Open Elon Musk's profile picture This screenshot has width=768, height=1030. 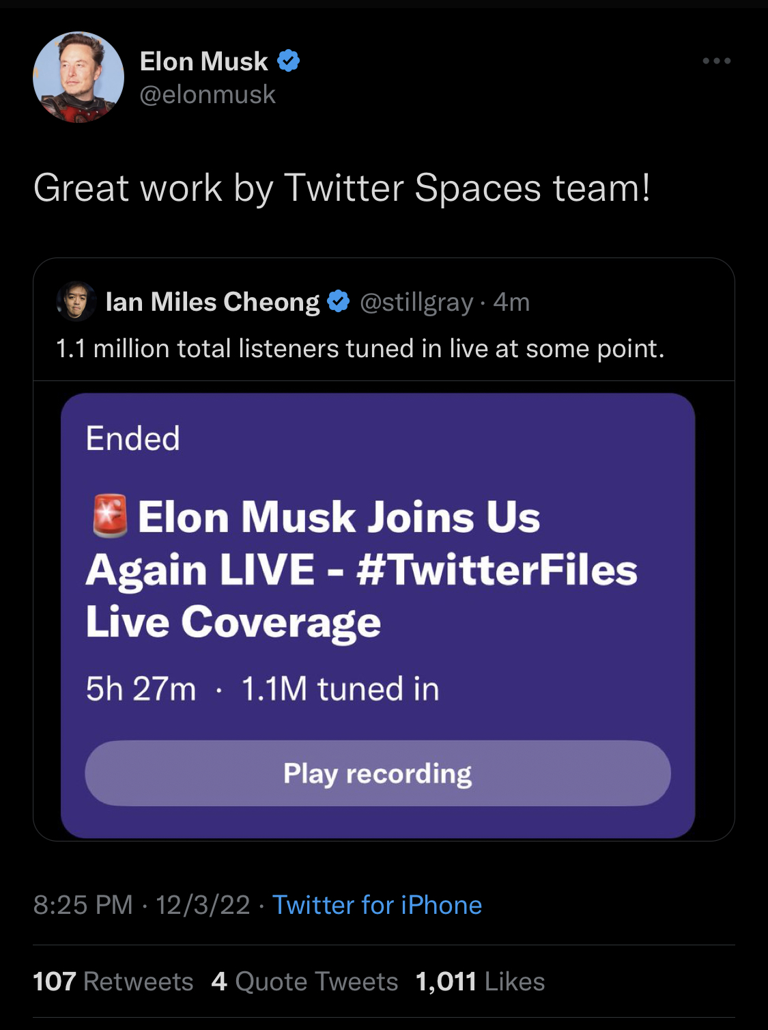click(79, 77)
